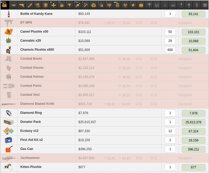Filter by drugs cannabis leaf icon
The height and width of the screenshot is (173, 209).
(62, 5)
